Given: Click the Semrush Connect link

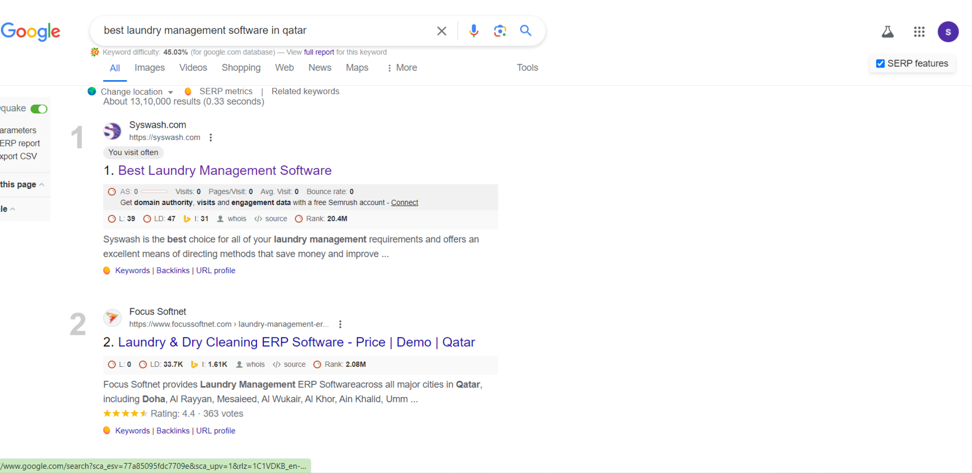Looking at the screenshot, I should click(404, 202).
